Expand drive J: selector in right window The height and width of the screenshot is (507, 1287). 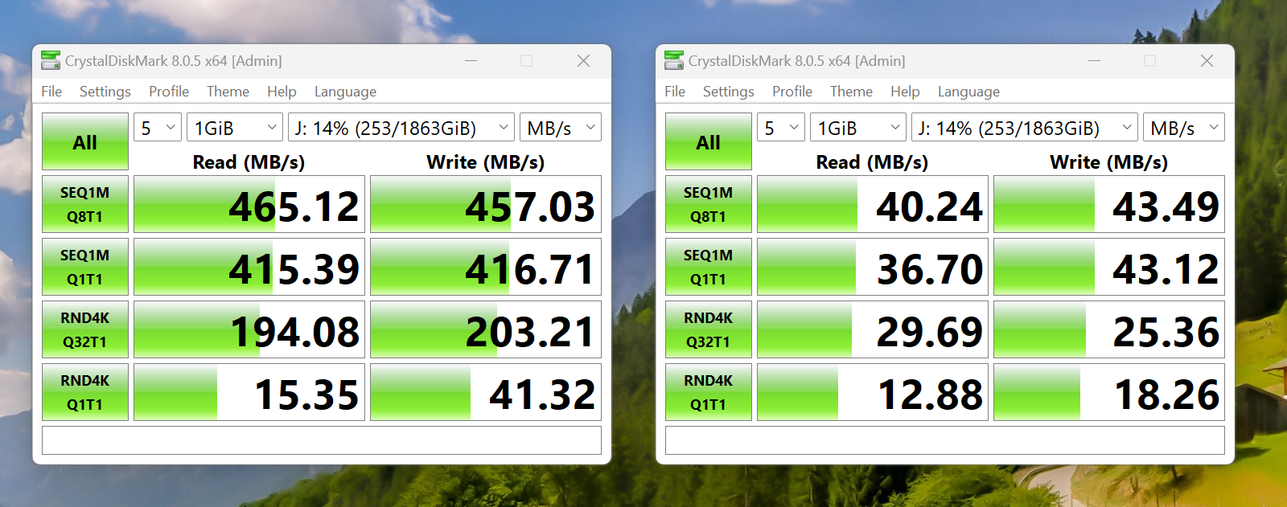pos(1025,128)
